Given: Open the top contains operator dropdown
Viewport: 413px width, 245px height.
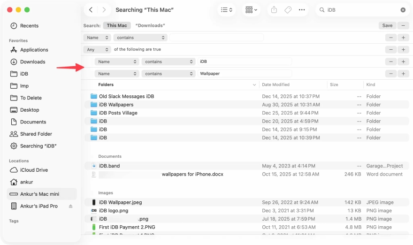Looking at the screenshot, I should (140, 38).
